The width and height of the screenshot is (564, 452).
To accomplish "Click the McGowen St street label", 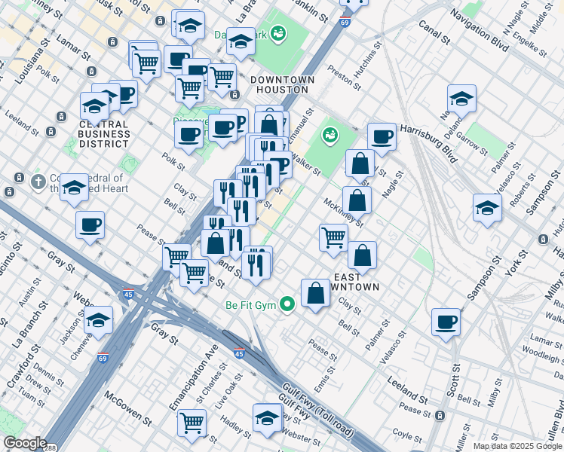I will (x=127, y=409).
